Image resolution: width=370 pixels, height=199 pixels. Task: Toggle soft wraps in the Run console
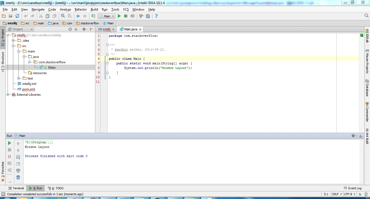pos(18,157)
